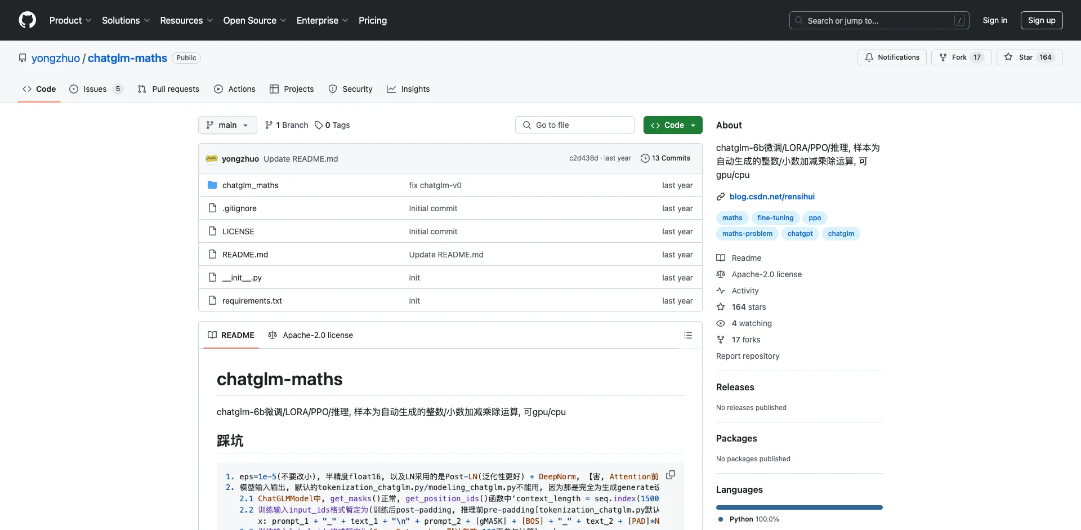
Task: Click the Python language bar
Action: (799, 507)
